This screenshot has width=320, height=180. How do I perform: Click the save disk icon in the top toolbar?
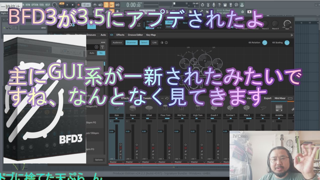[x=225, y=5]
